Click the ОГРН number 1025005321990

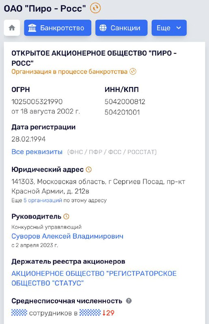click(37, 102)
